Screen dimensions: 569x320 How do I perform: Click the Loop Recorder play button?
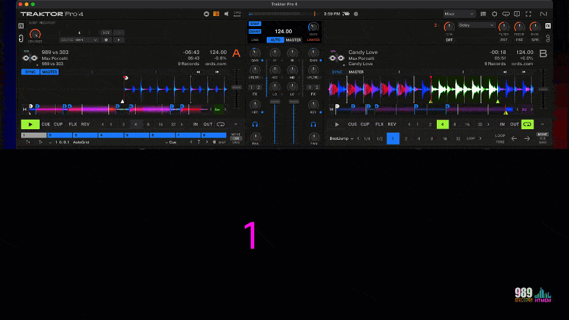(x=119, y=40)
